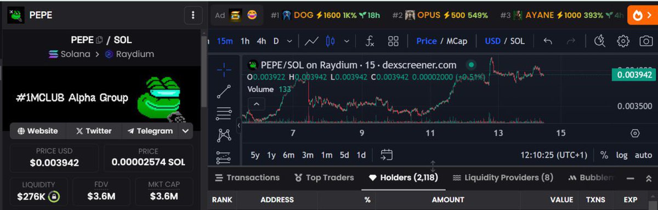Toggle log scale on the chart
658x210 pixels.
(x=621, y=155)
